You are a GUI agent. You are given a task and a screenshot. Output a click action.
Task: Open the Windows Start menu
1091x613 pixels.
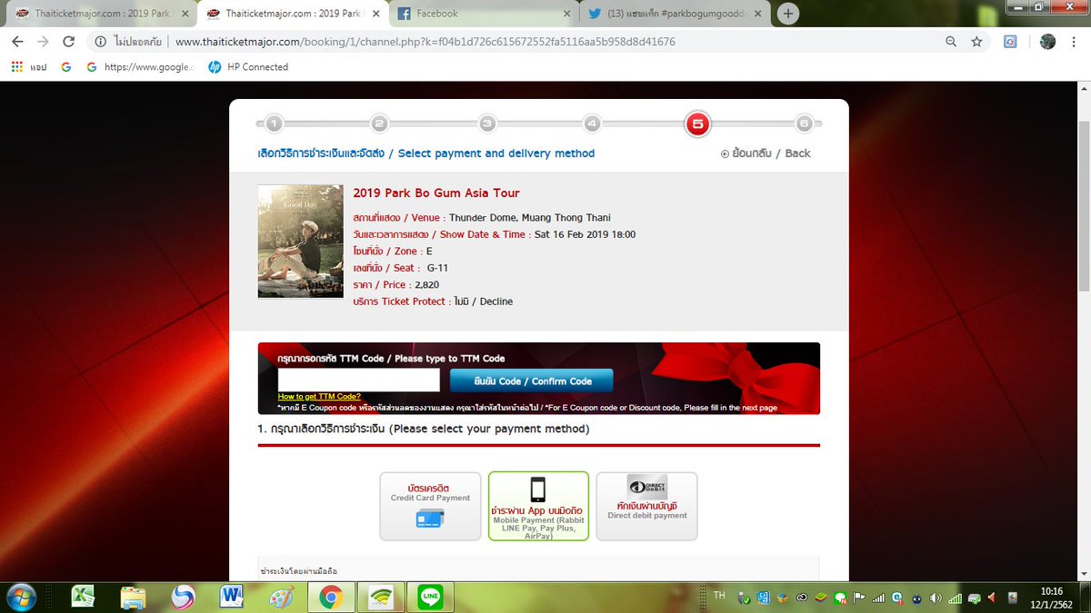pos(20,597)
